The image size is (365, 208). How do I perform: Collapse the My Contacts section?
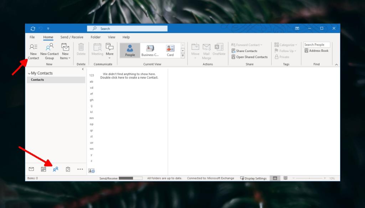(x=30, y=73)
